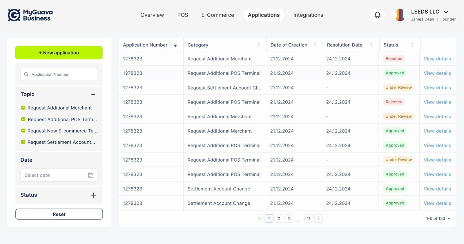Click the Reset filters button
Image resolution: width=464 pixels, height=244 pixels.
click(x=59, y=214)
